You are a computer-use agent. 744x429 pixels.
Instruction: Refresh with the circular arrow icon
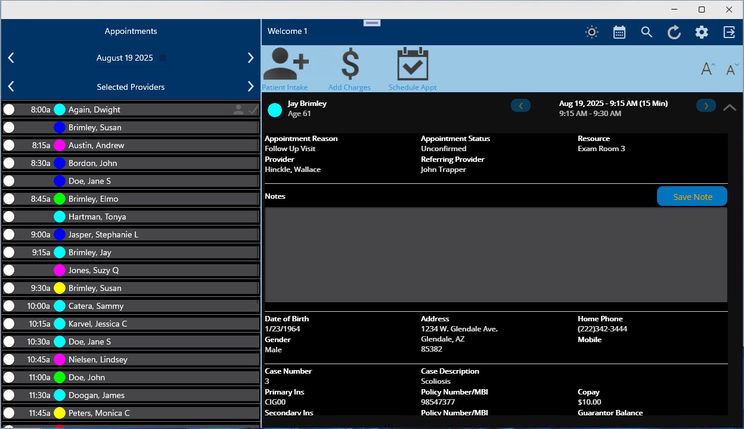coord(674,32)
